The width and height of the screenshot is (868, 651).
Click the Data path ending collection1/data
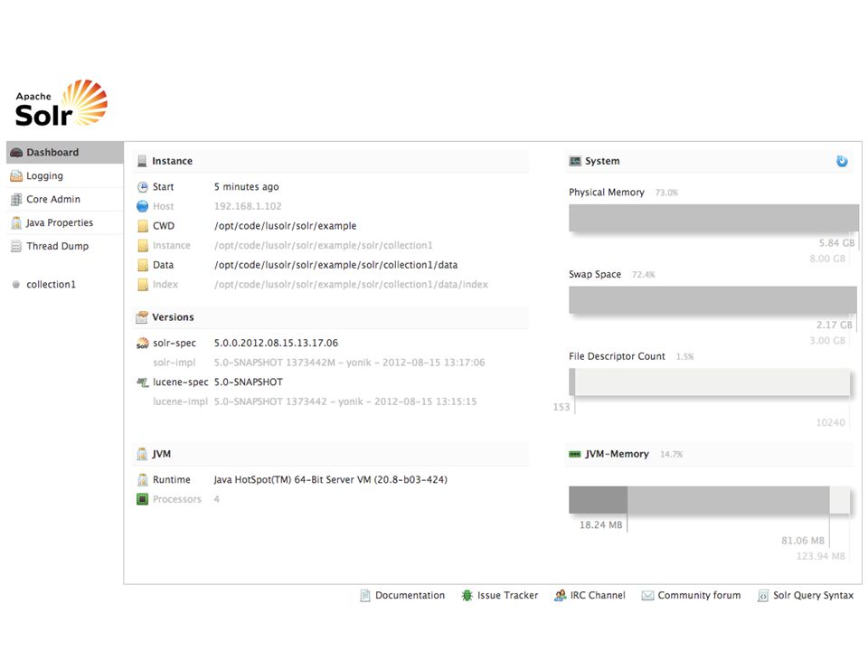[x=336, y=265]
